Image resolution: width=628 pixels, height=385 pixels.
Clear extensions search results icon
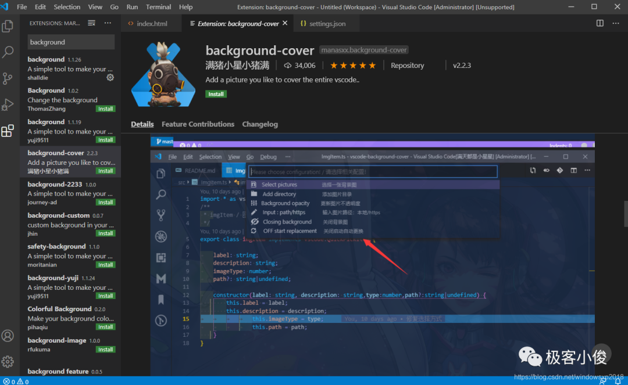(x=92, y=23)
